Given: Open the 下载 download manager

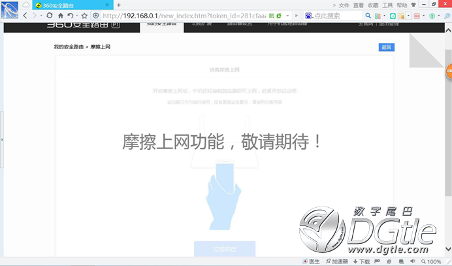Looking at the screenshot, I should [361, 261].
